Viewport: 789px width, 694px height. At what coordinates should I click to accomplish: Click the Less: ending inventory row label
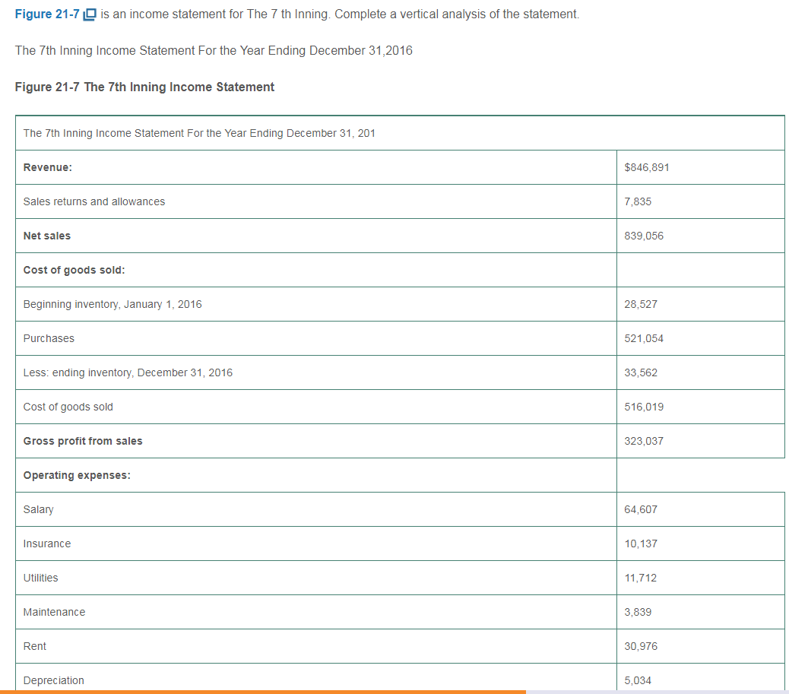click(128, 372)
